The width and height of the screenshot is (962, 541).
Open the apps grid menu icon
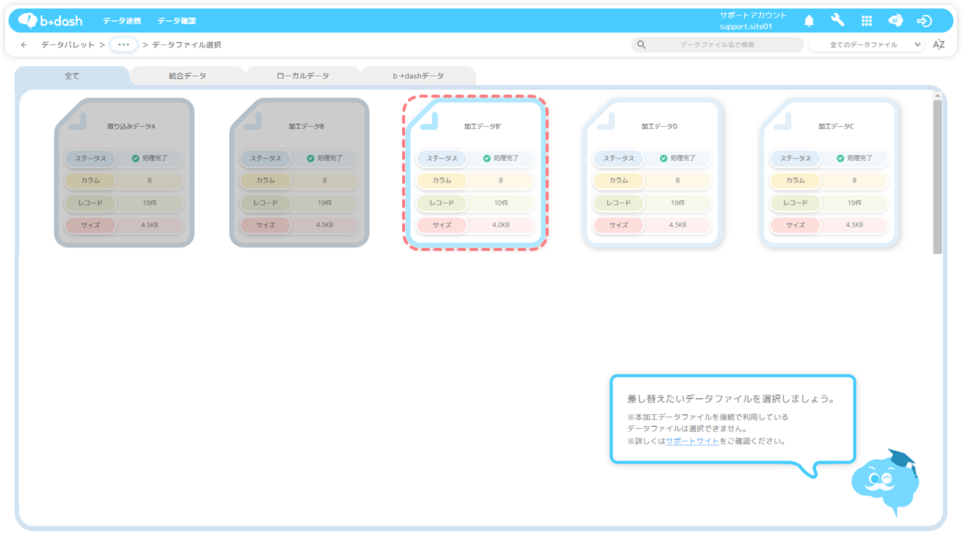click(x=867, y=21)
